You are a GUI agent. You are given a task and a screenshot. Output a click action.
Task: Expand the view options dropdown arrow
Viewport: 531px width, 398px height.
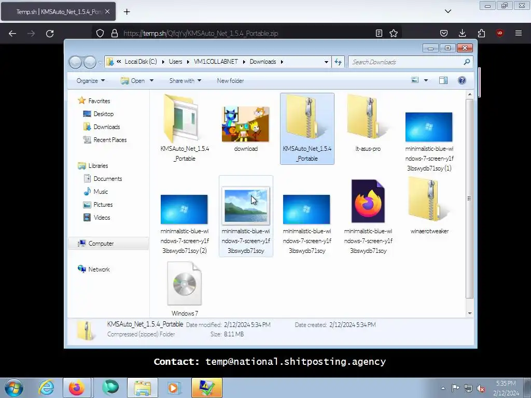click(426, 80)
